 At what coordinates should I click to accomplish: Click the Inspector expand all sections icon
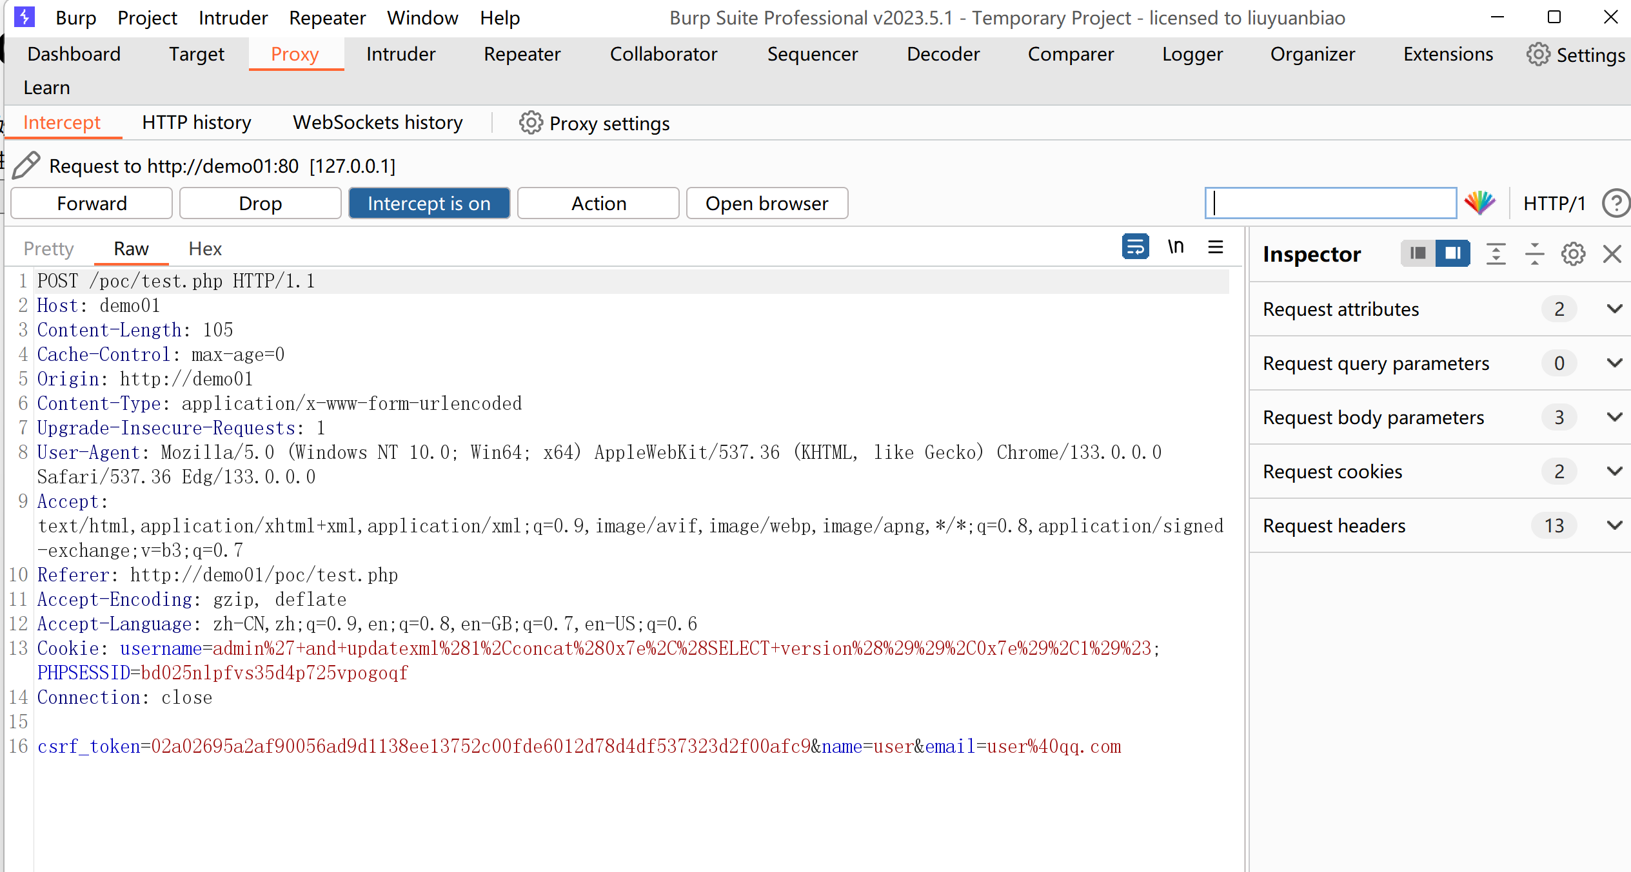(1496, 254)
